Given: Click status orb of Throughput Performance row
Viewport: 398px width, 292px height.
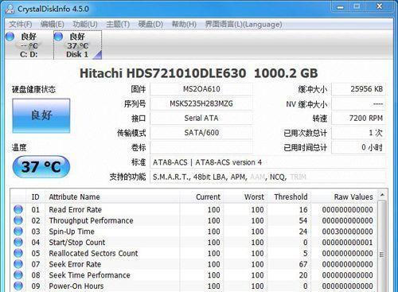Looking at the screenshot, I should (x=18, y=220).
